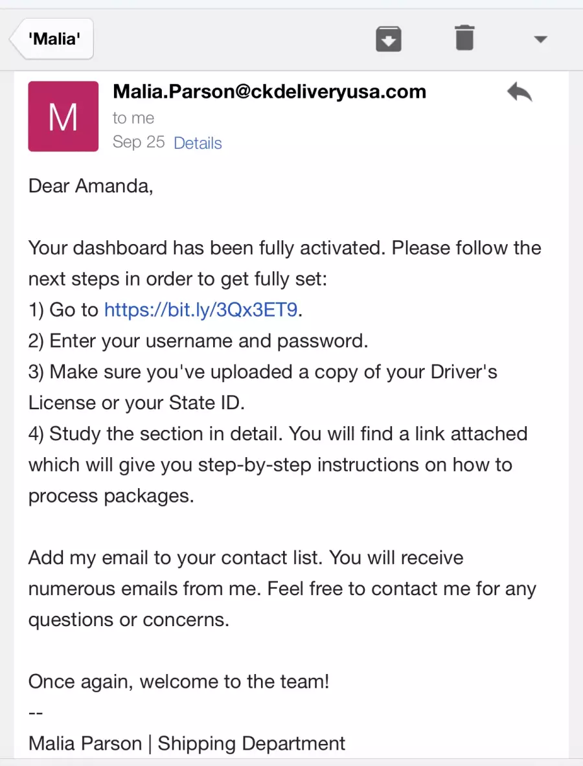Tap the 'Dear Amanda,' greeting line
The image size is (583, 766).
[x=91, y=186]
